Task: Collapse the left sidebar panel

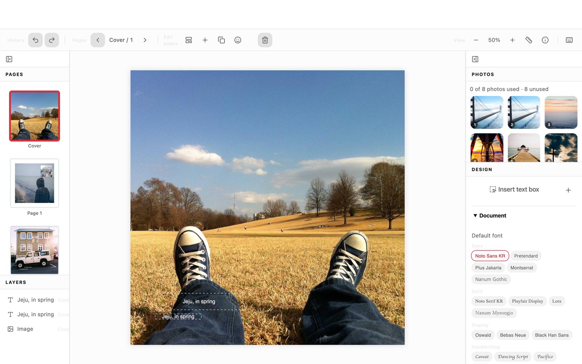Action: point(9,59)
